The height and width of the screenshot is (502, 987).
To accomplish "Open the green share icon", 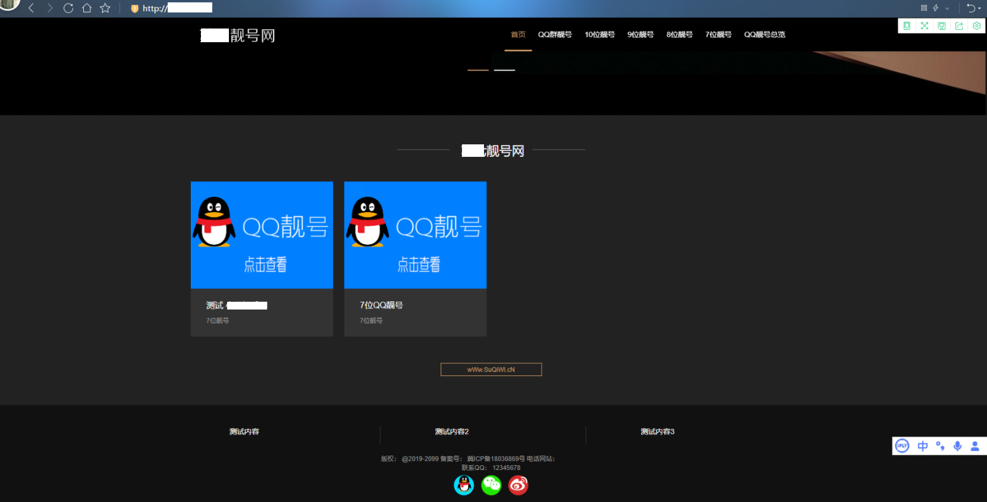I will [959, 26].
